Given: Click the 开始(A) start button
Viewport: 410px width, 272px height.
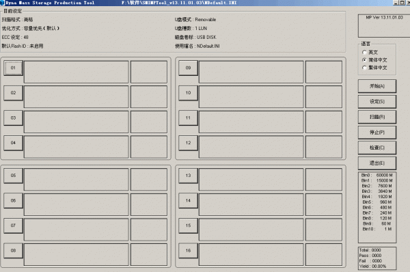Looking at the screenshot, I should coord(377,86).
